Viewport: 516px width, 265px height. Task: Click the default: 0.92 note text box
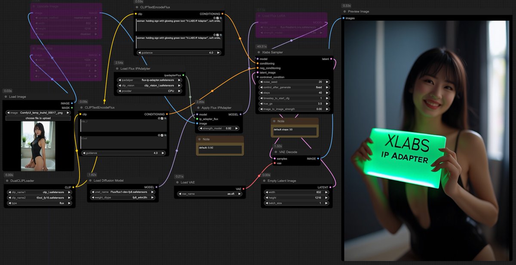pyautogui.click(x=220, y=149)
